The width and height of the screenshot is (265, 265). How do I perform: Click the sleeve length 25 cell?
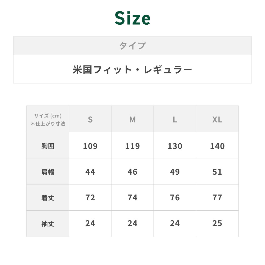click(217, 224)
